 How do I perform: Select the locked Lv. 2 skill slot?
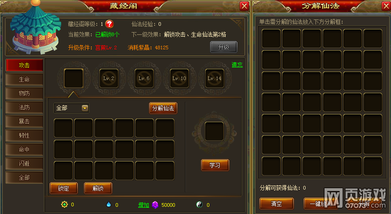109,78
